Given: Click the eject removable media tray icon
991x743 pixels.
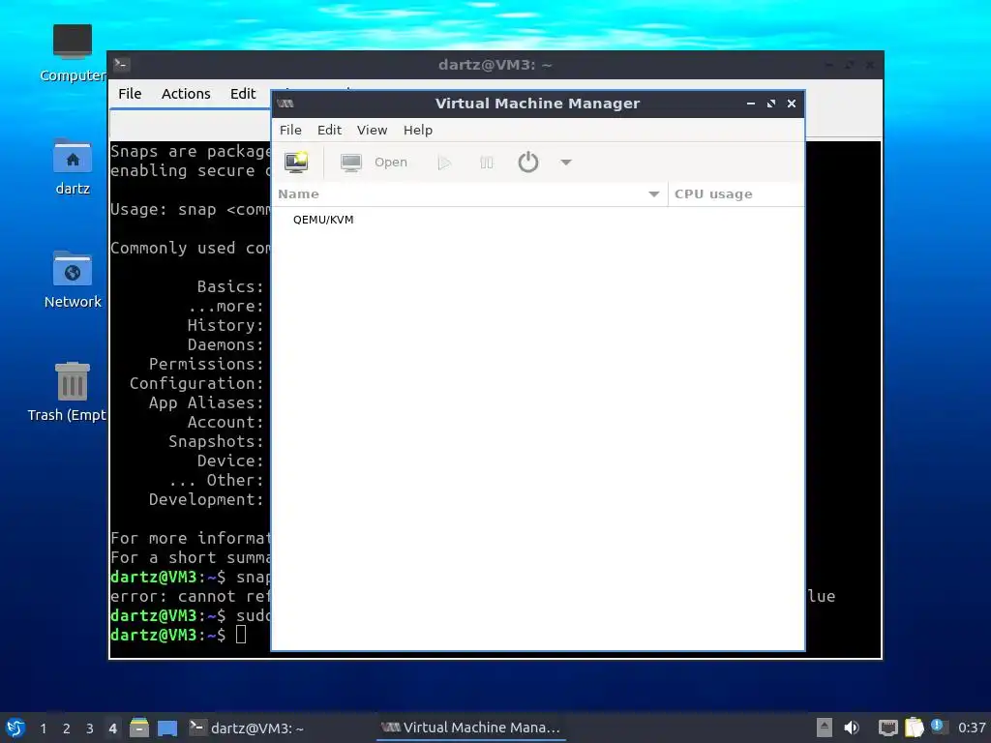Looking at the screenshot, I should pos(825,728).
